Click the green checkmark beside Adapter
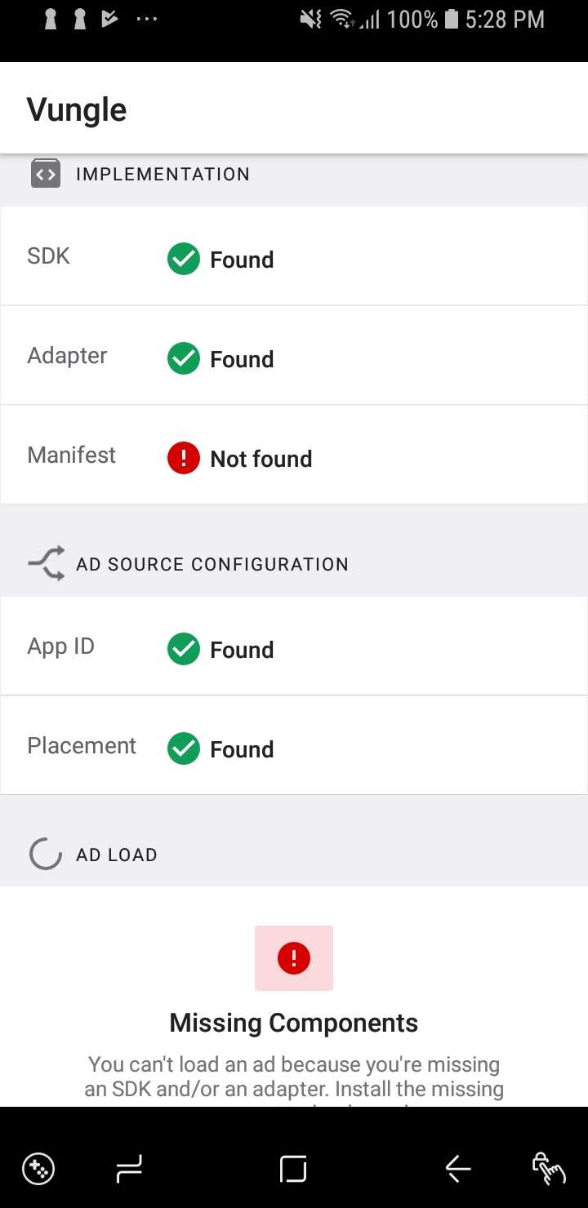 click(x=183, y=358)
